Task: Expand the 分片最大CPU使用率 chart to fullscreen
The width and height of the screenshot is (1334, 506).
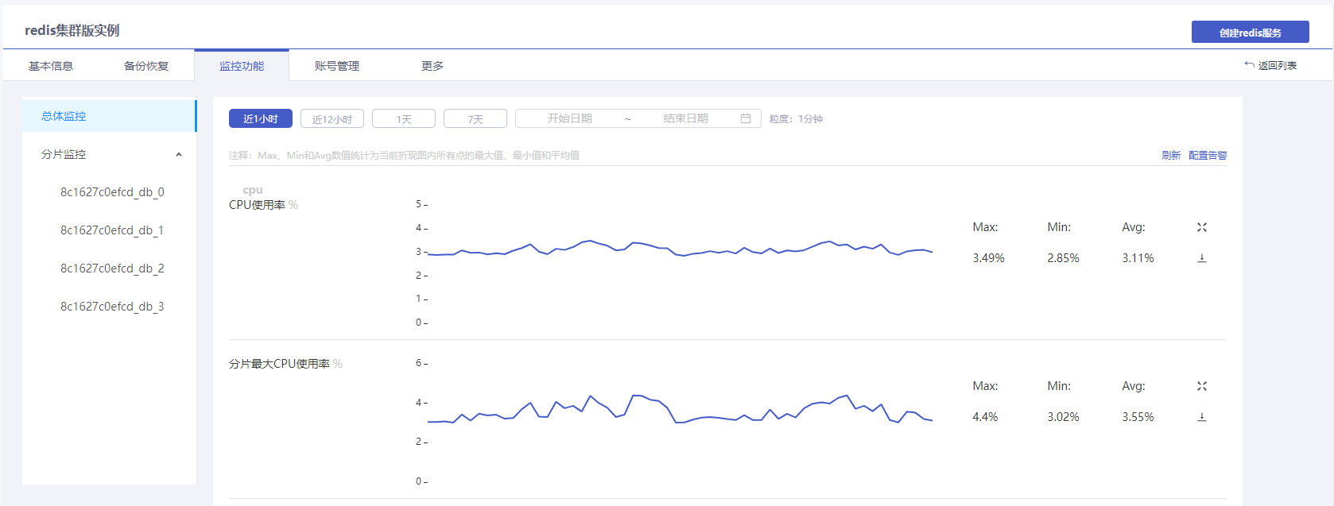Action: coord(1202,386)
